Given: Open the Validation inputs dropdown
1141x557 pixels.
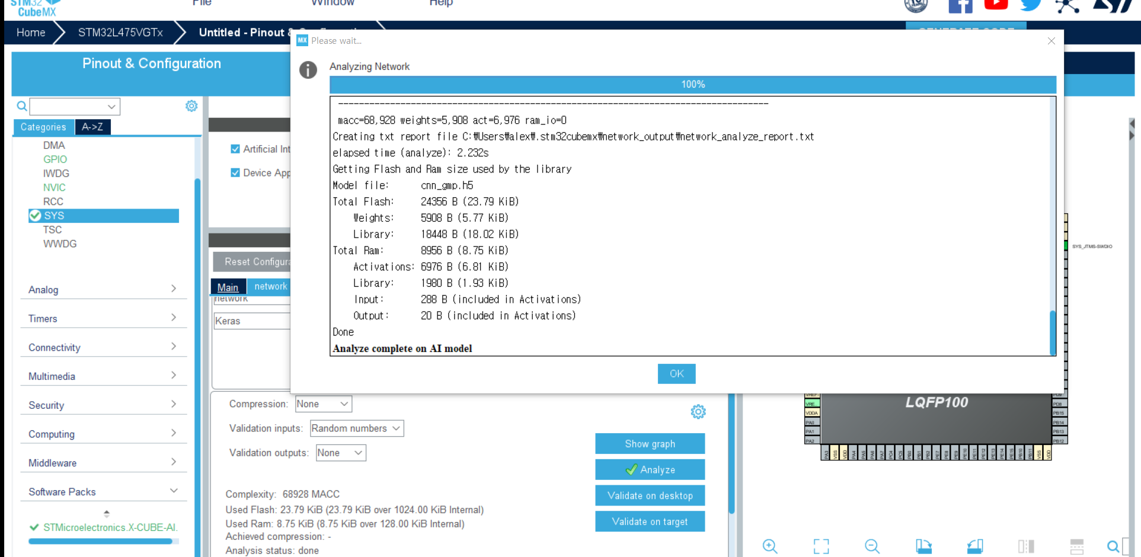Looking at the screenshot, I should [x=356, y=428].
